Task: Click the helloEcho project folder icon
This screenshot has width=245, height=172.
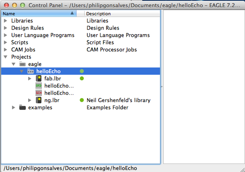Action: click(x=30, y=71)
